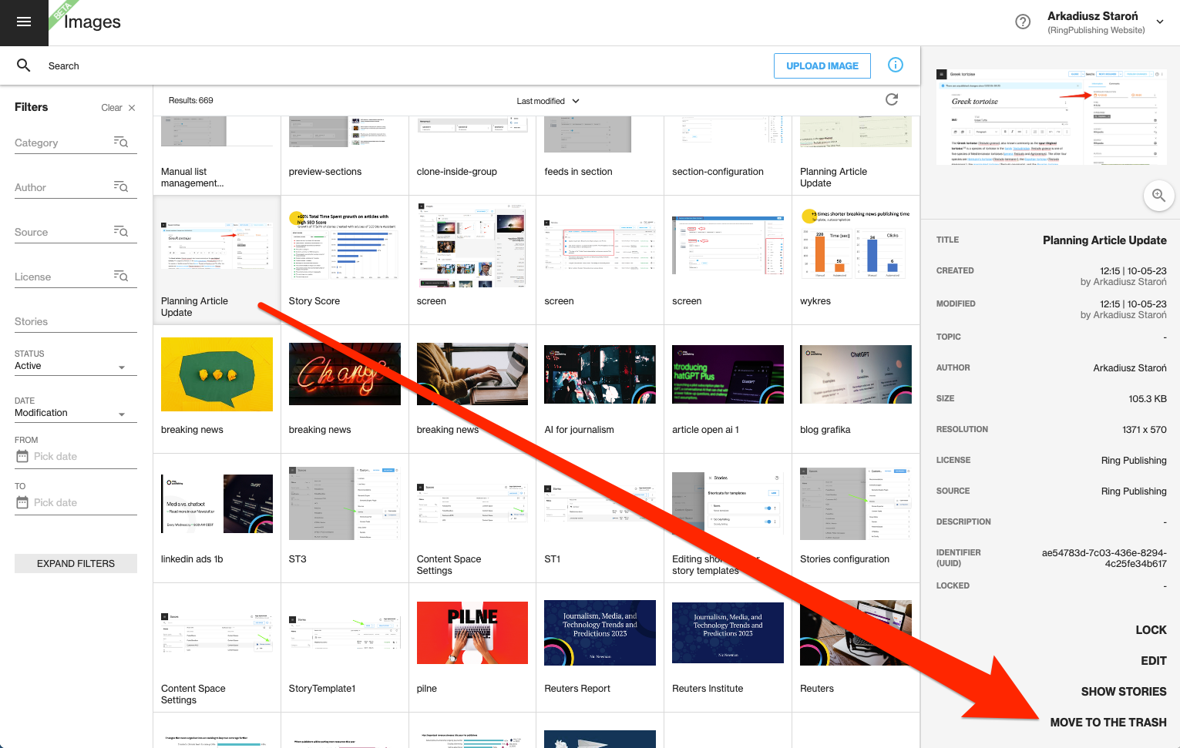Click the Source filter field

coord(76,233)
